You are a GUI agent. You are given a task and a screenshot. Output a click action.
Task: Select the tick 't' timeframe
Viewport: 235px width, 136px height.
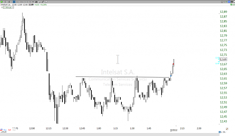coord(12,2)
